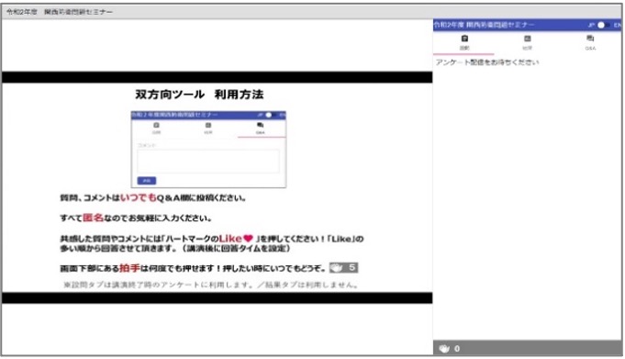
Task: Click 'アンケート配信をお待ちください' message
Action: (x=487, y=62)
